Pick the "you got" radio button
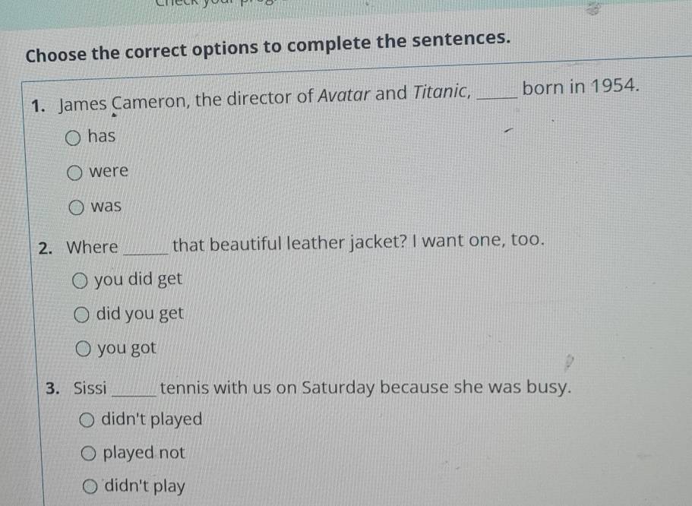 84,349
